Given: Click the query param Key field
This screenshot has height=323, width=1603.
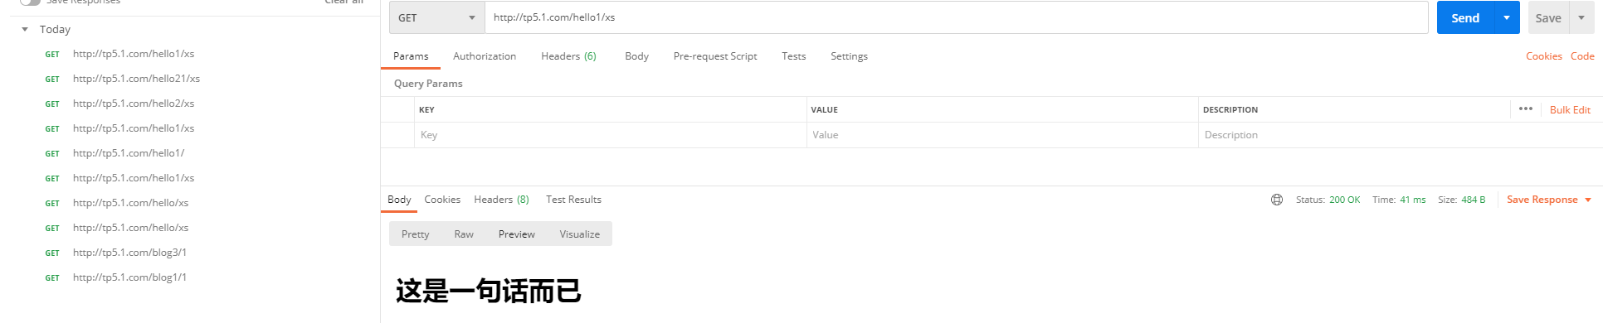Looking at the screenshot, I should click(611, 135).
